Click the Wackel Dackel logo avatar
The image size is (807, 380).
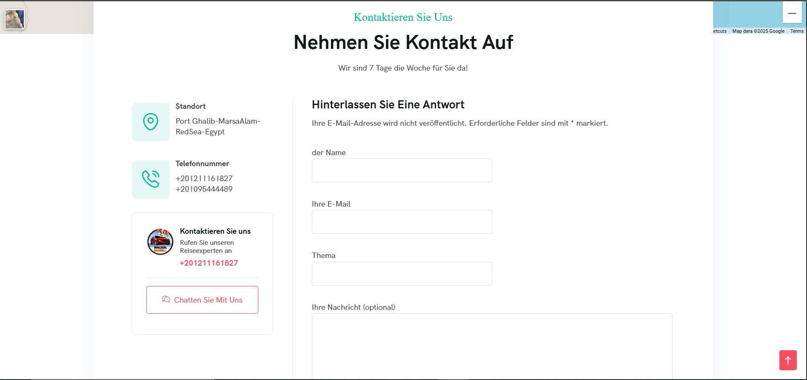160,241
